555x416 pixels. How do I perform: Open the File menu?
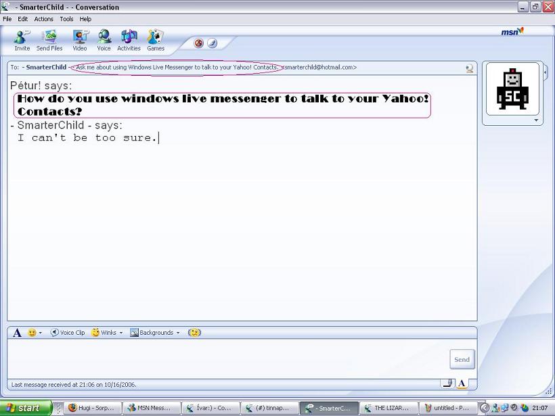click(7, 19)
